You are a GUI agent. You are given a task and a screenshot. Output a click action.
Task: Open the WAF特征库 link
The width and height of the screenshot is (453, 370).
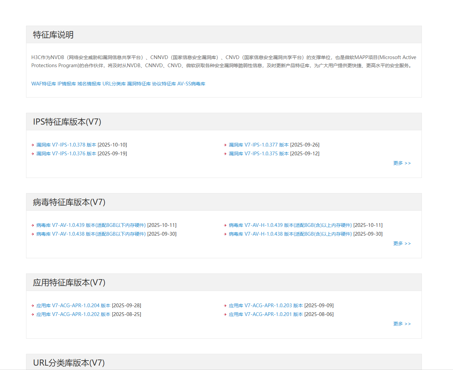[44, 84]
